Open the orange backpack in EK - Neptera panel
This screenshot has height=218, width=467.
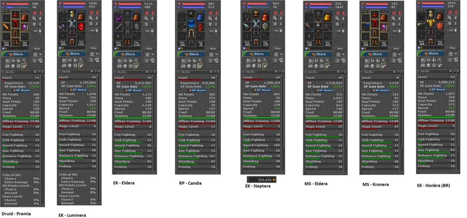pyautogui.click(x=265, y=18)
